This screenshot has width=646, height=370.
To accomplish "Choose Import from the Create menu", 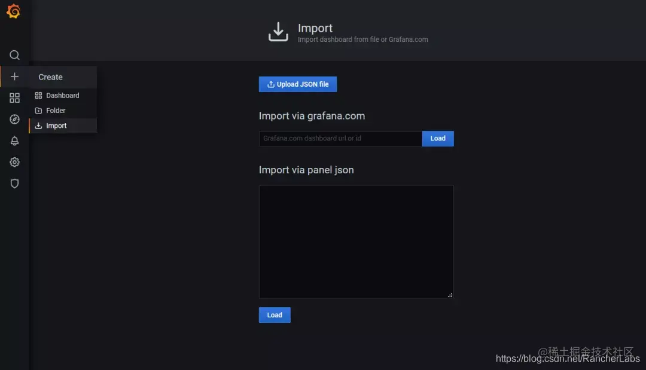I will 63,126.
